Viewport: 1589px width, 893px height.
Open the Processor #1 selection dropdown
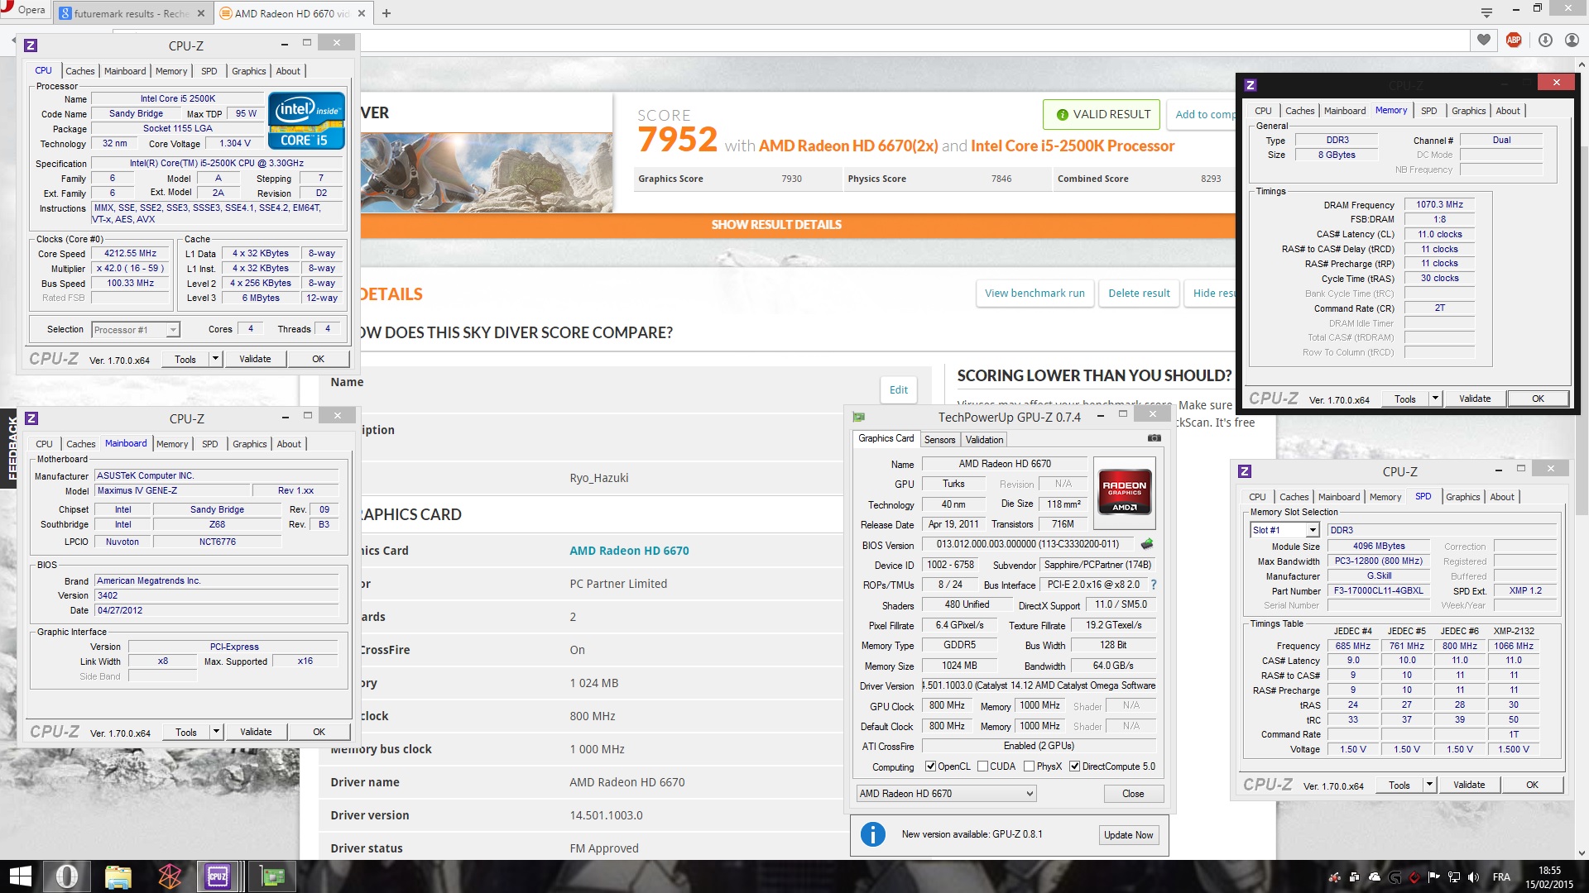(136, 330)
